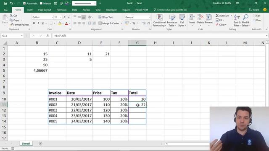Toggle the Automatic calculation checkbox
The width and height of the screenshot is (269, 151).
pyautogui.click(x=24, y=3)
